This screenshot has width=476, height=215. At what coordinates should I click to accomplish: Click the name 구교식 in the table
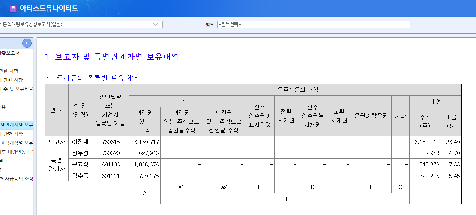coord(80,164)
